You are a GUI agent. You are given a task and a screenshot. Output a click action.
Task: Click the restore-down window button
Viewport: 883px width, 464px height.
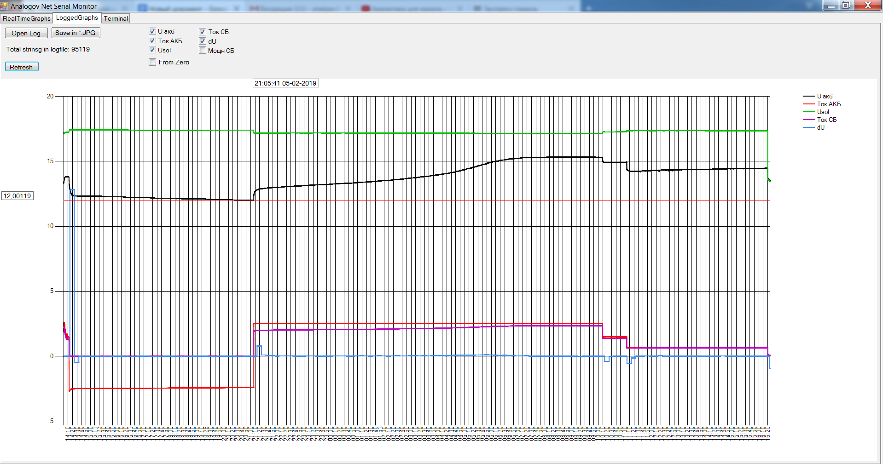(846, 6)
